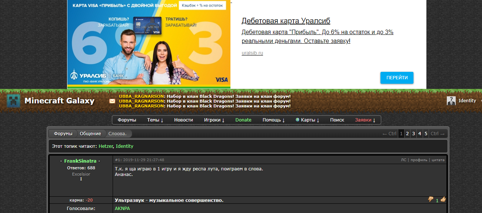Click the Minecraft Galaxy site title
The height and width of the screenshot is (213, 482).
click(59, 101)
